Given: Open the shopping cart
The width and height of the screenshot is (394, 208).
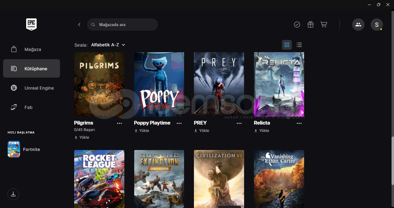Looking at the screenshot, I should tap(324, 25).
